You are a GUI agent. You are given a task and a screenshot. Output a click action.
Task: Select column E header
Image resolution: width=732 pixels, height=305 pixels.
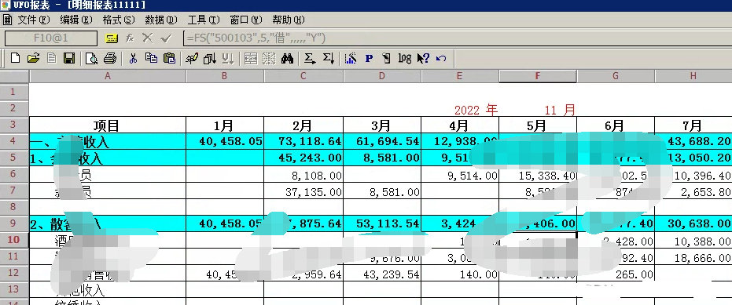pyautogui.click(x=460, y=76)
